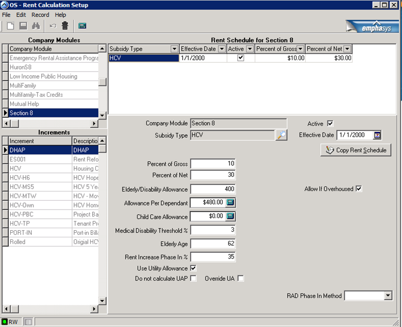This screenshot has height=327, width=402.
Task: Expand the RAD Phase In Method dropdown
Action: [x=388, y=296]
